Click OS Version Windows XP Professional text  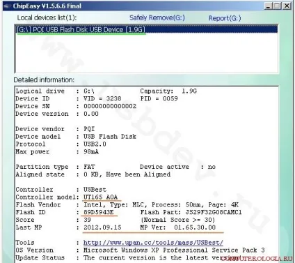[174, 250]
